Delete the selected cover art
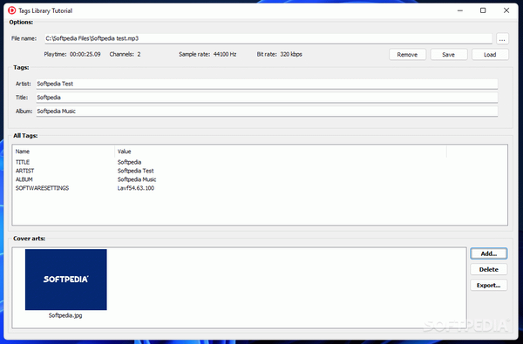This screenshot has width=523, height=344. [489, 269]
